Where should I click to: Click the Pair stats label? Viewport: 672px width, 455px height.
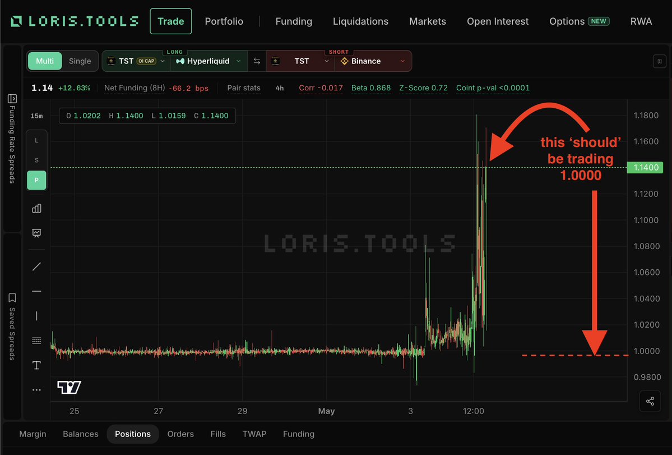point(243,88)
